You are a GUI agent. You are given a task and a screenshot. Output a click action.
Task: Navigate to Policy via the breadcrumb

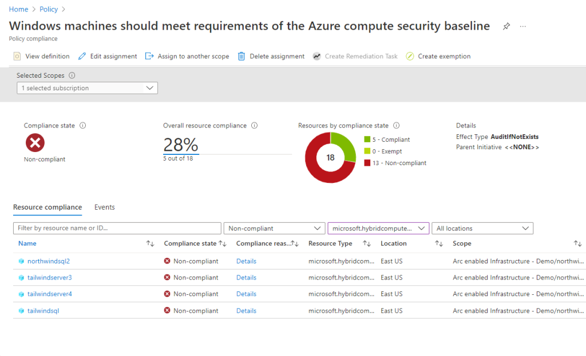(49, 9)
